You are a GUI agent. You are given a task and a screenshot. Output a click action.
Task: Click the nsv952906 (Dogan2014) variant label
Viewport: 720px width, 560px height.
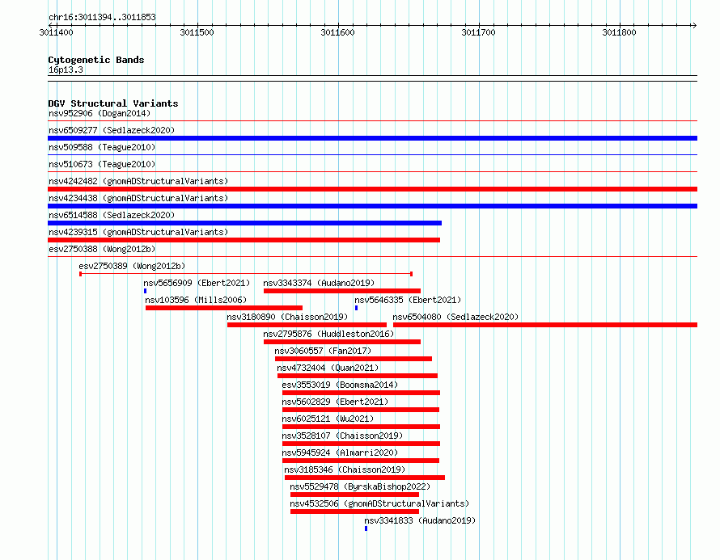pos(100,113)
